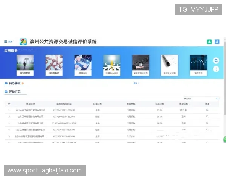Open the 交易中心评价 app tile
The width and height of the screenshot is (226, 180).
click(x=112, y=65)
